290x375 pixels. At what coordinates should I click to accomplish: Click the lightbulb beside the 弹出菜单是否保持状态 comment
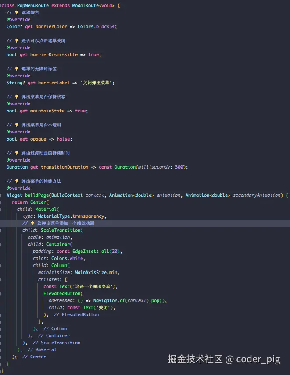click(x=17, y=97)
